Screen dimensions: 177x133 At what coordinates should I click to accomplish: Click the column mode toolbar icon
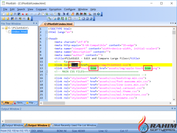pyautogui.click(x=70, y=18)
